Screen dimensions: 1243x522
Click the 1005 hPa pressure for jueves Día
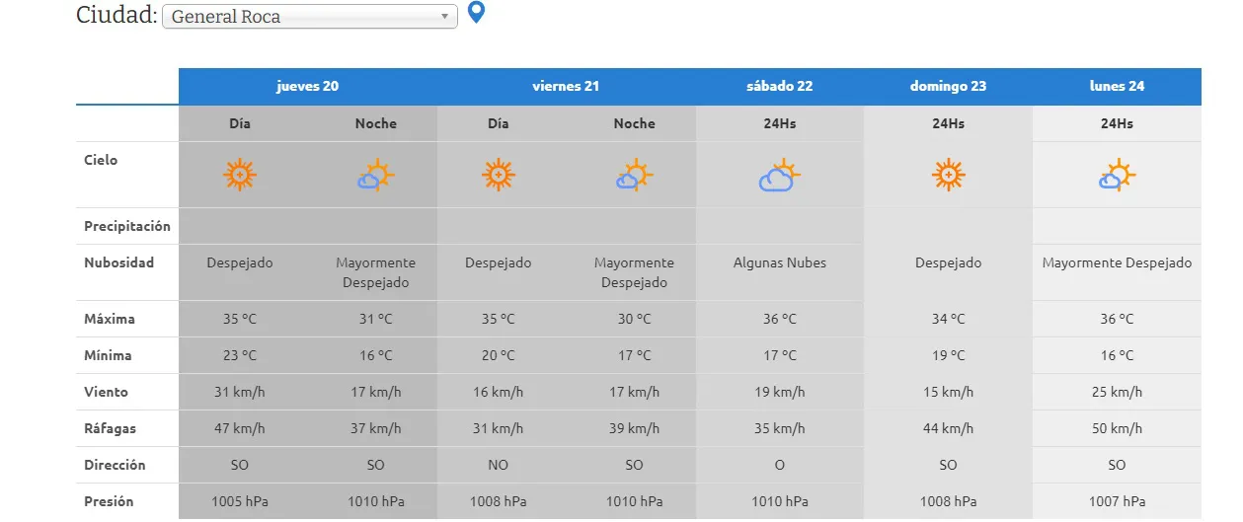(x=239, y=501)
